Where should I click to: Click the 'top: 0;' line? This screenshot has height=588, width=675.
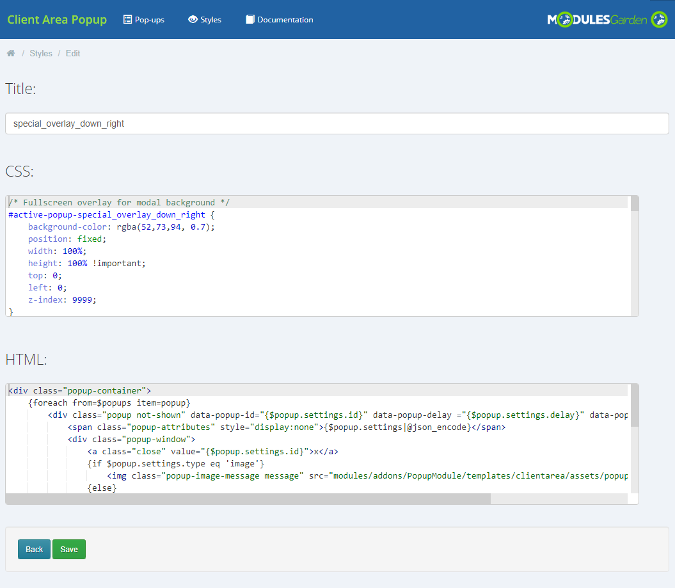point(45,276)
